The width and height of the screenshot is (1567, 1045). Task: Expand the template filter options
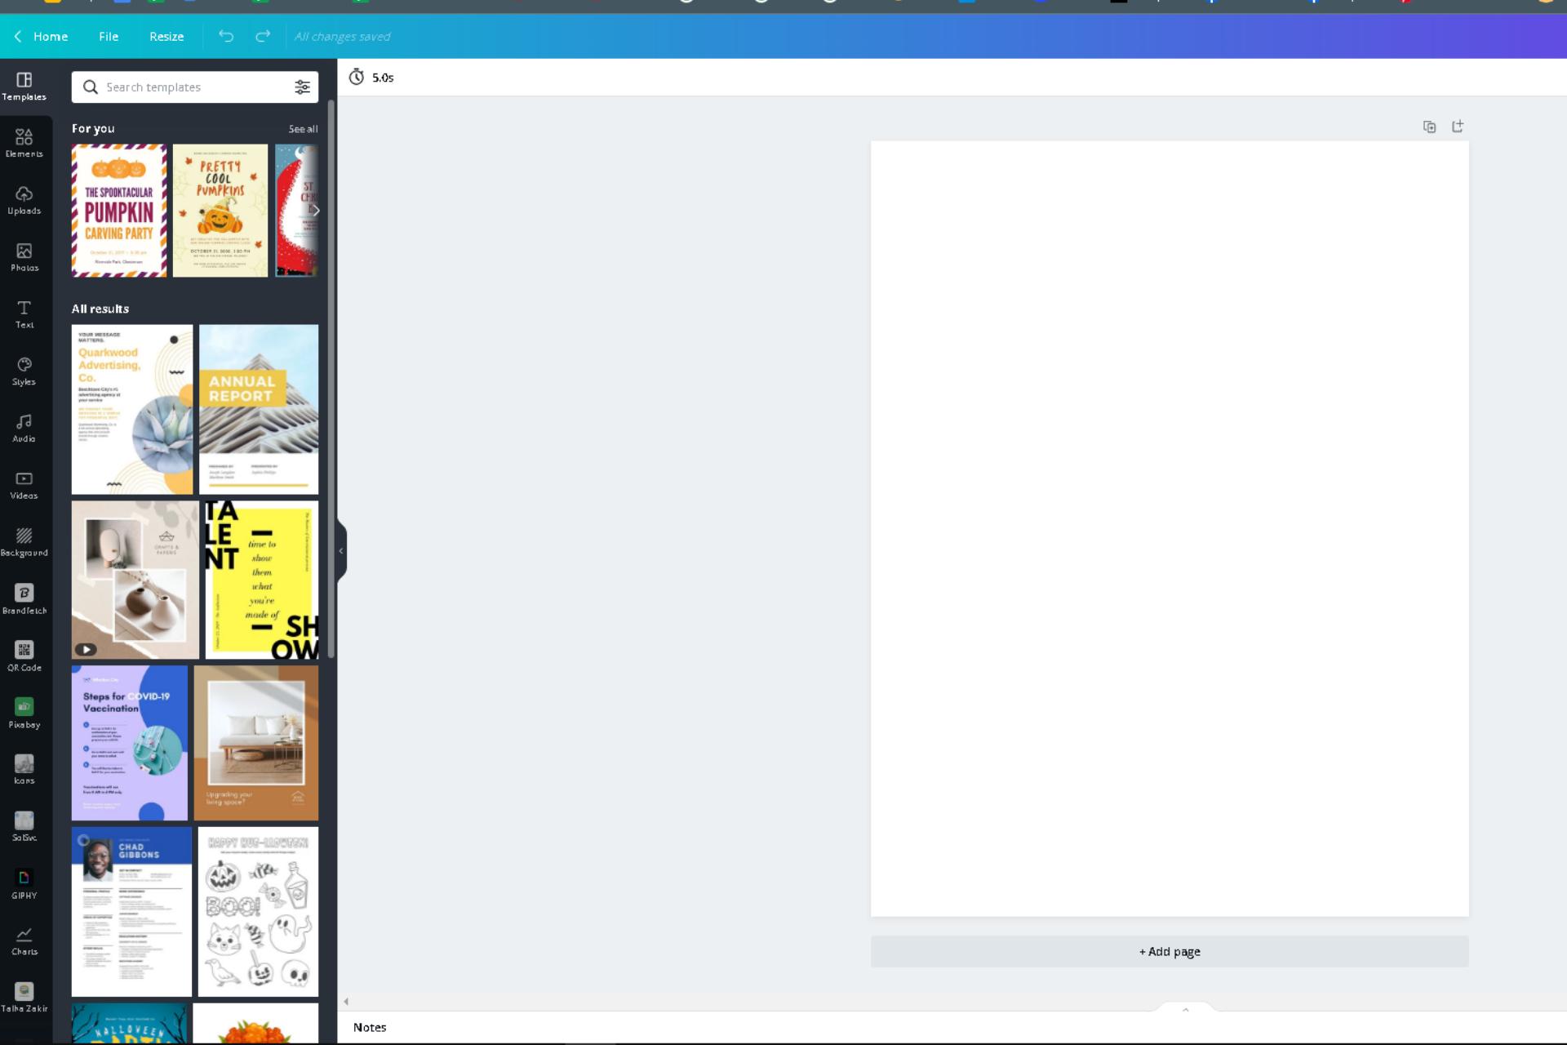(302, 87)
